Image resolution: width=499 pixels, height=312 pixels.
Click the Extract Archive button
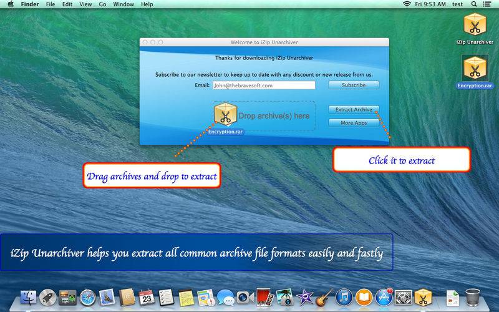[354, 110]
